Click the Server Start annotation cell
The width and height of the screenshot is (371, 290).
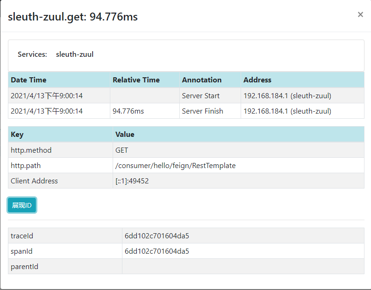click(x=201, y=96)
